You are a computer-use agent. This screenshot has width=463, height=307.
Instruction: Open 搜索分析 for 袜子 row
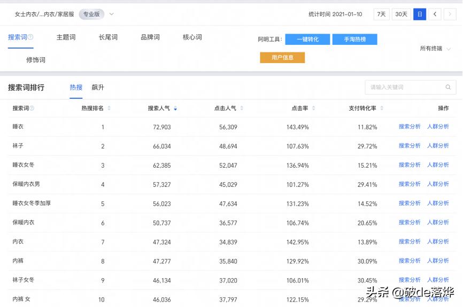point(409,146)
